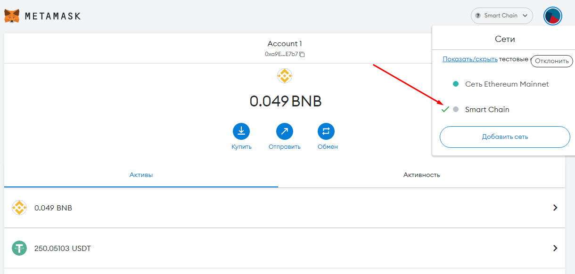Click the 0.049 BNB main balance
The width and height of the screenshot is (575, 274).
[x=285, y=101]
